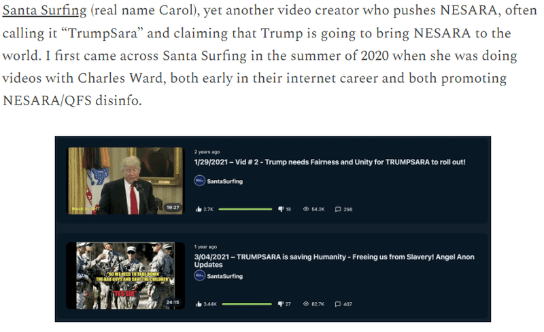
Task: Click SantaSurfing avatar on second video
Action: tap(199, 276)
